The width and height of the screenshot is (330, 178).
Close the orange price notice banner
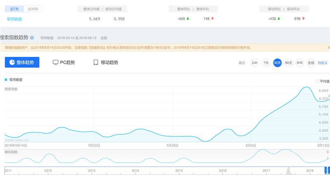[x=328, y=47]
